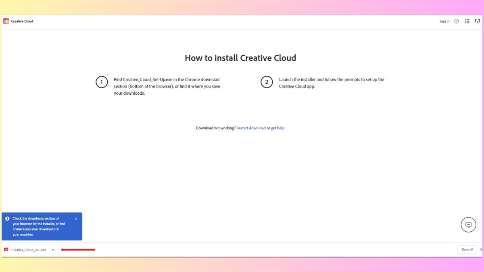Screen dimensions: 484x272
Task: Click the How to install Creative Cloud heading
Action: point(240,58)
